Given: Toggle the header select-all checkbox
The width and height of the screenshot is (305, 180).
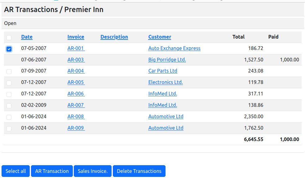Looking at the screenshot, I should pos(9,37).
